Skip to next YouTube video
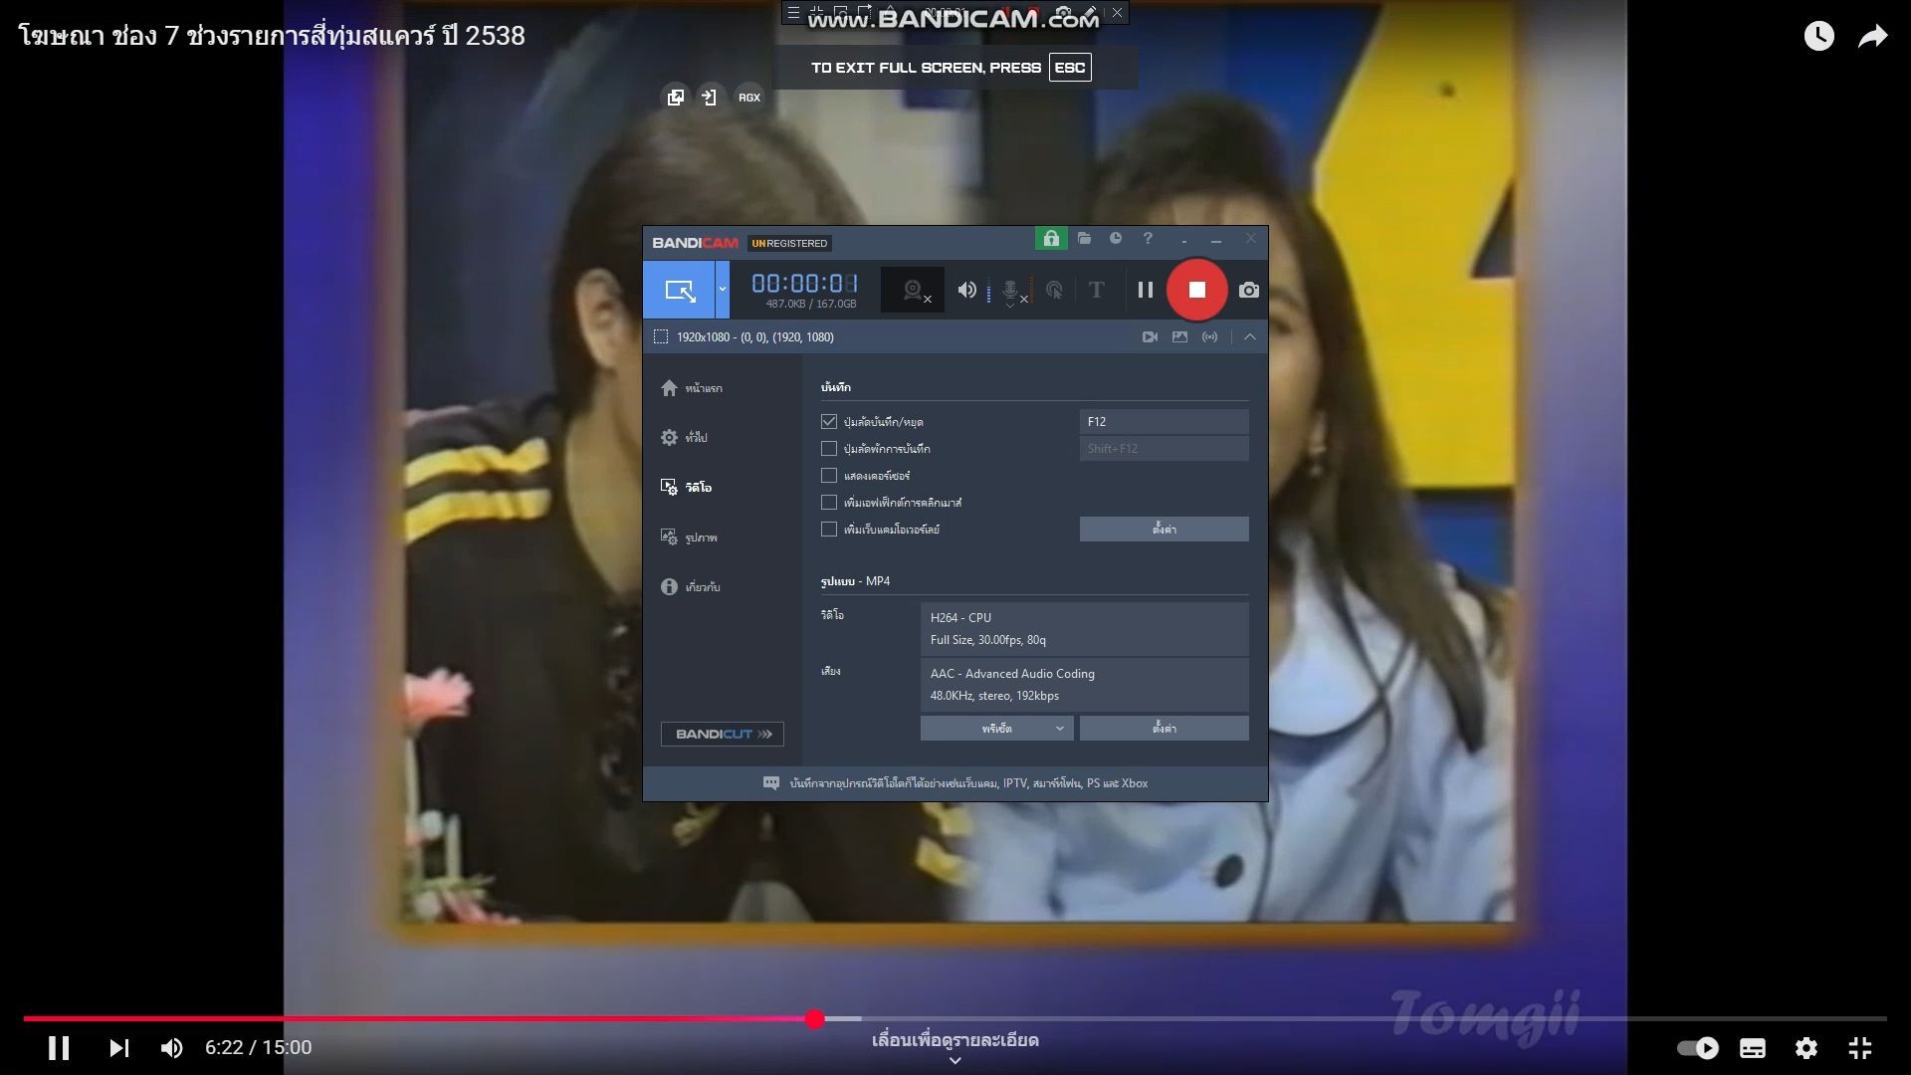Image resolution: width=1911 pixels, height=1075 pixels. click(x=118, y=1047)
